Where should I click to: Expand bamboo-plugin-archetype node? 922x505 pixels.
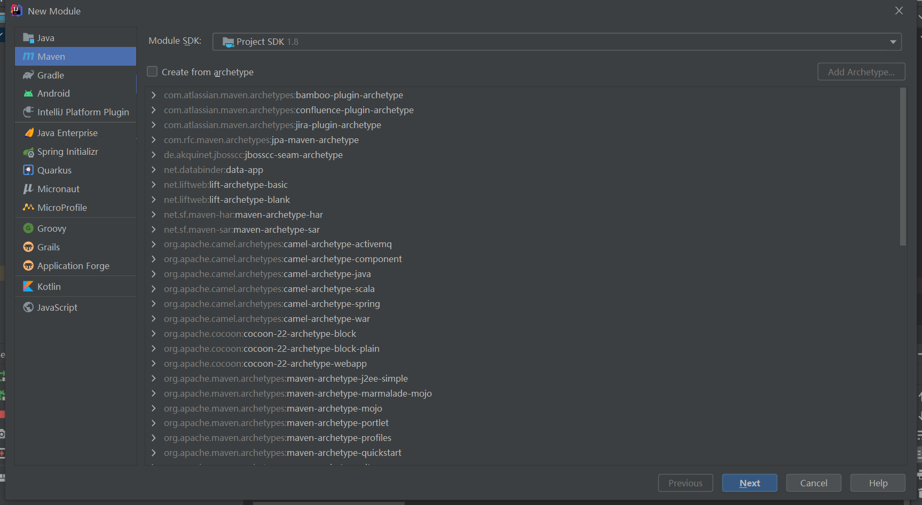[x=154, y=95]
